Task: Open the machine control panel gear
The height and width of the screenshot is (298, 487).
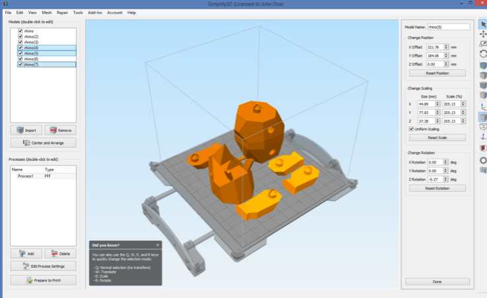Action: [483, 160]
